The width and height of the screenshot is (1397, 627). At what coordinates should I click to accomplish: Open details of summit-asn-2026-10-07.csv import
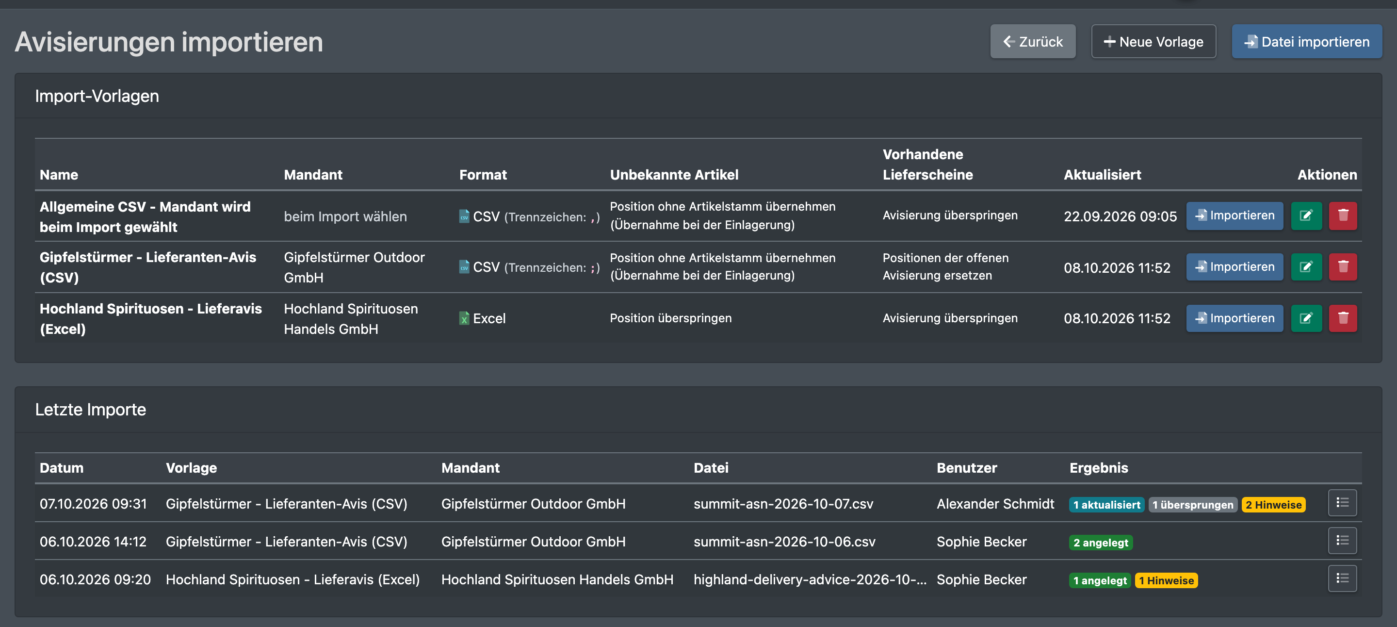(1342, 503)
